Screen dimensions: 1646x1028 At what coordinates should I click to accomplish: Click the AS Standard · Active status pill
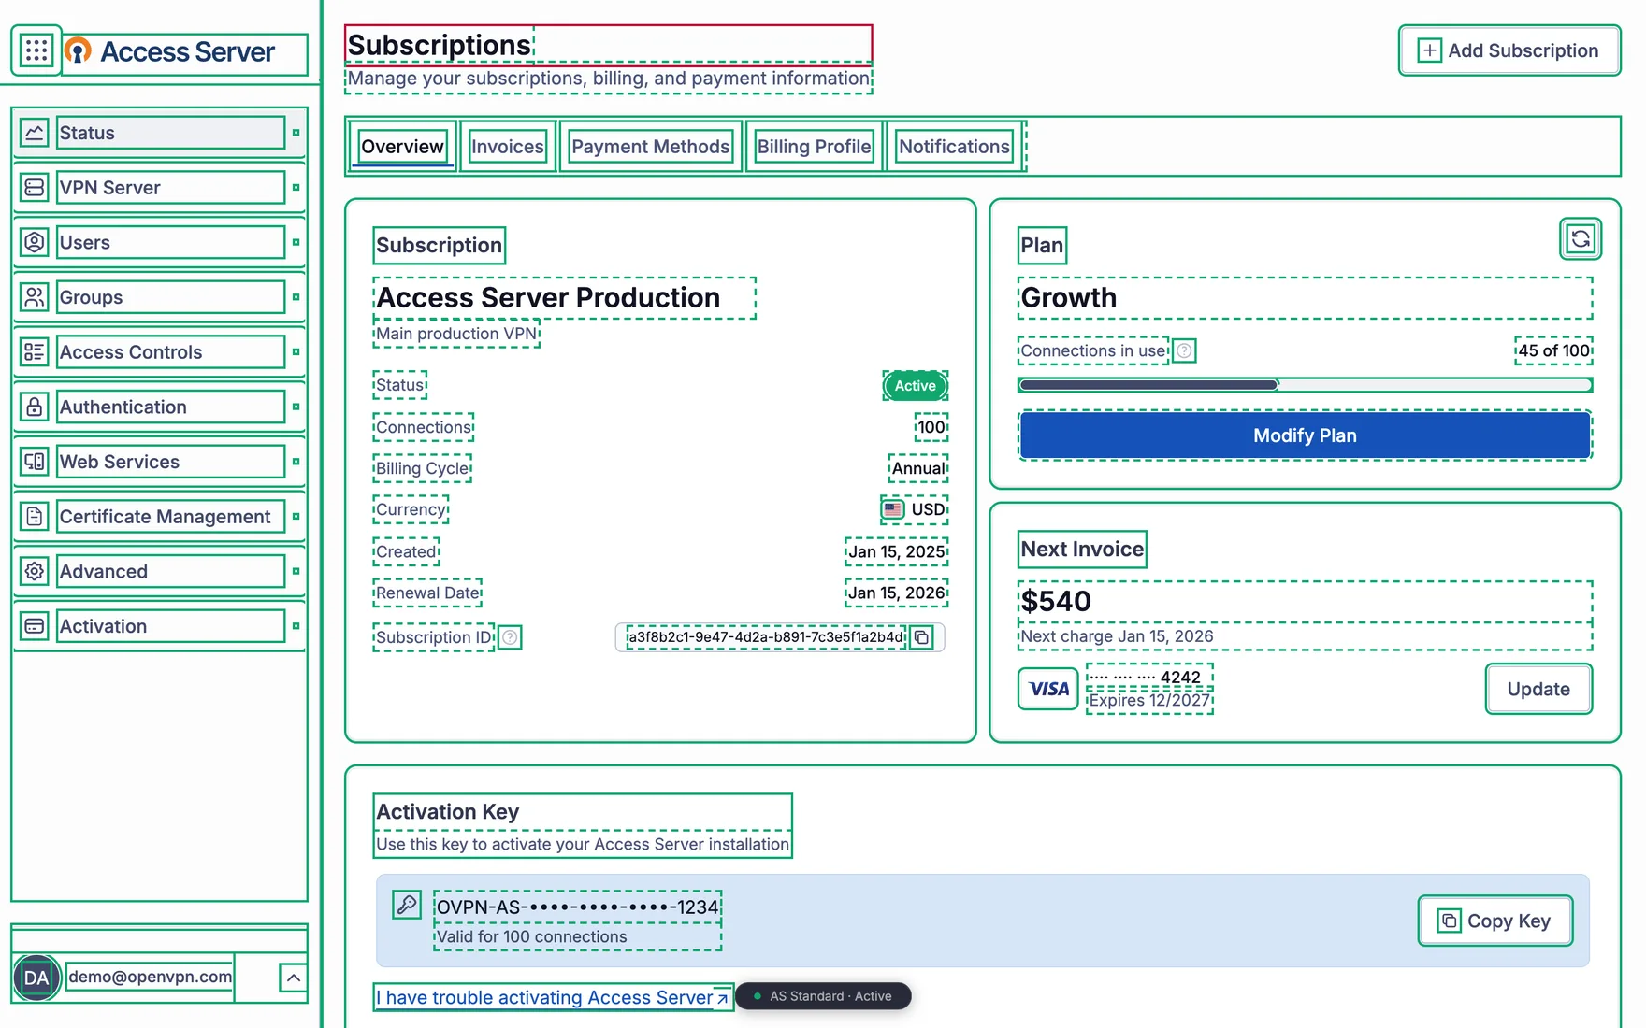coord(823,996)
